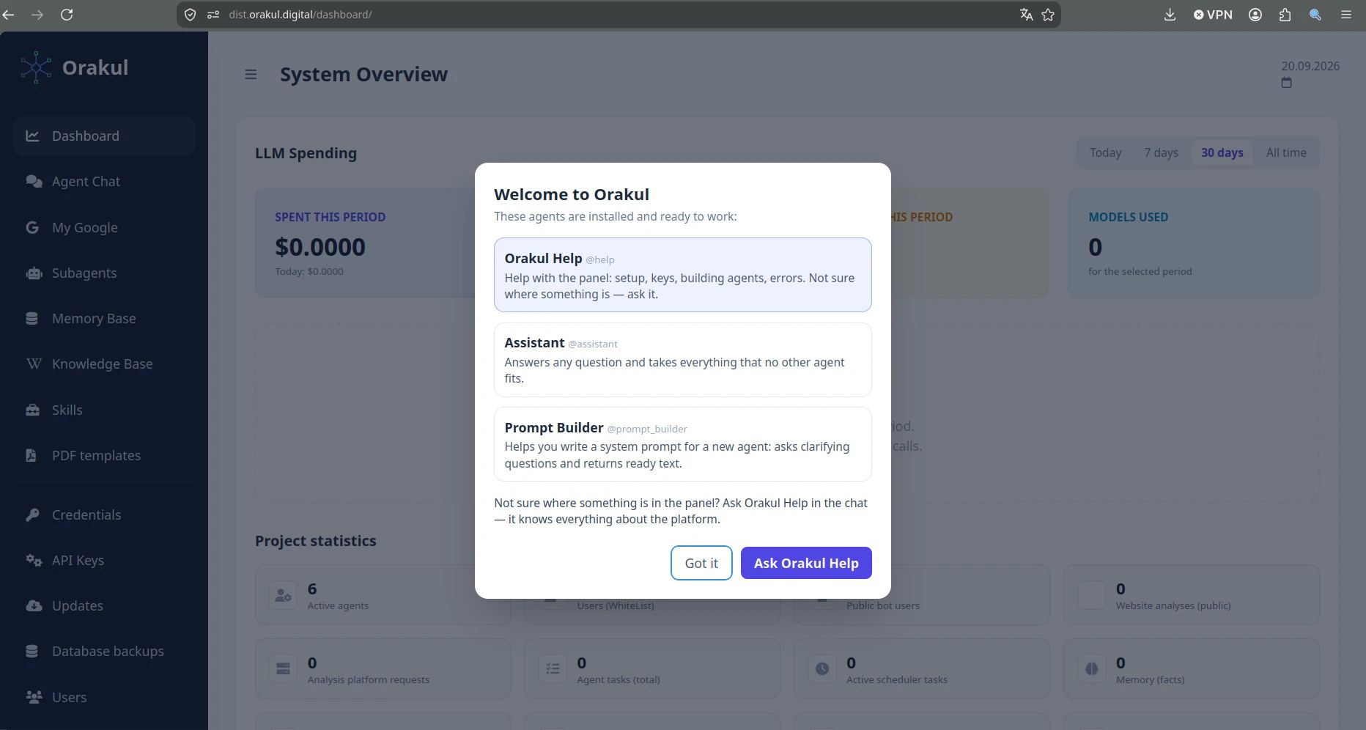The width and height of the screenshot is (1366, 730).
Task: Open the Database backups menu item
Action: coord(104,651)
